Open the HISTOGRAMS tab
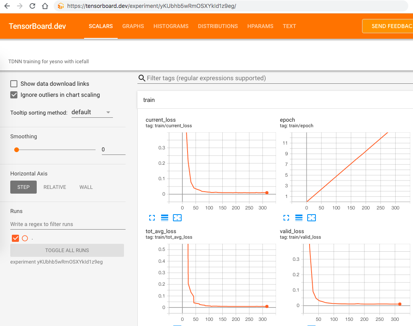The height and width of the screenshot is (326, 413). tap(171, 26)
